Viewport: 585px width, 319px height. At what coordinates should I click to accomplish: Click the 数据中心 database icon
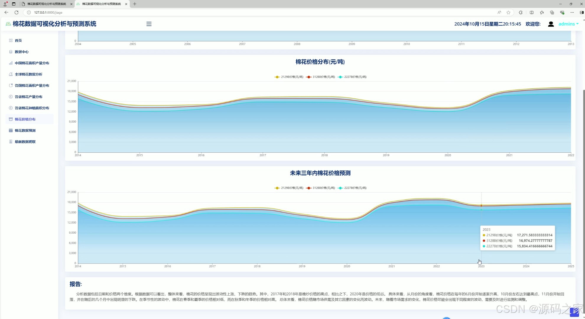(x=11, y=52)
